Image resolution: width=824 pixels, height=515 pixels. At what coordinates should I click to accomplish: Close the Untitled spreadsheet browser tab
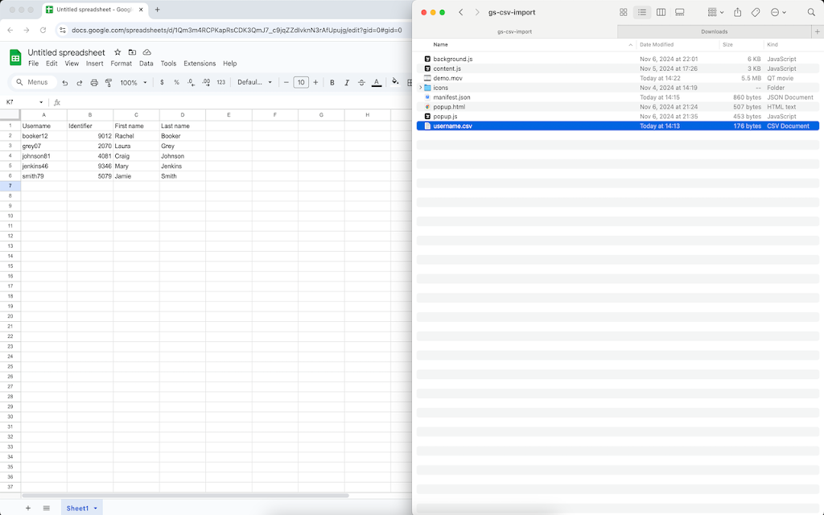(x=141, y=10)
